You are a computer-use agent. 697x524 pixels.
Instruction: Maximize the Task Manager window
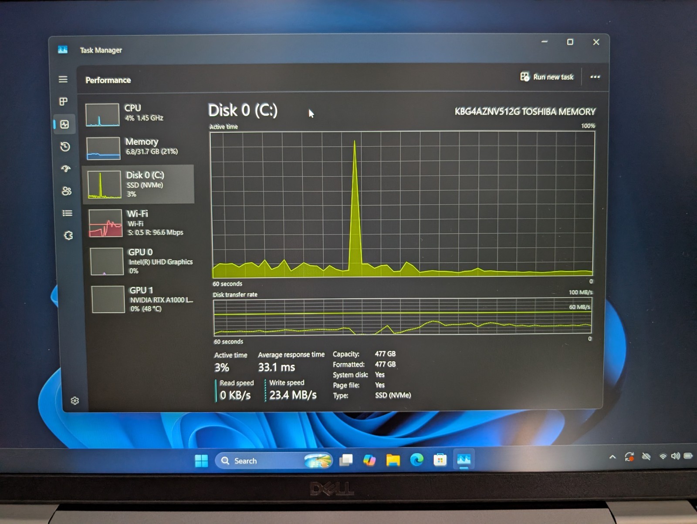pos(570,42)
